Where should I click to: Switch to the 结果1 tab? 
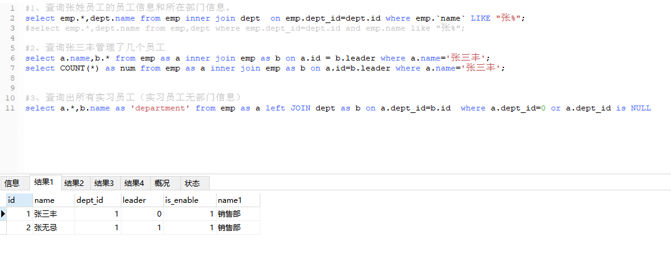[x=44, y=183]
